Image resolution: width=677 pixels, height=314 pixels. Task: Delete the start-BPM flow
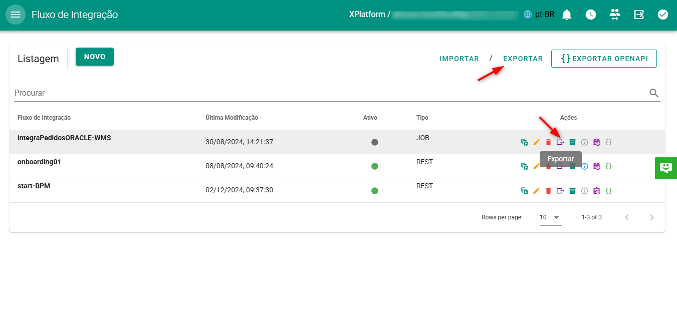tap(548, 191)
